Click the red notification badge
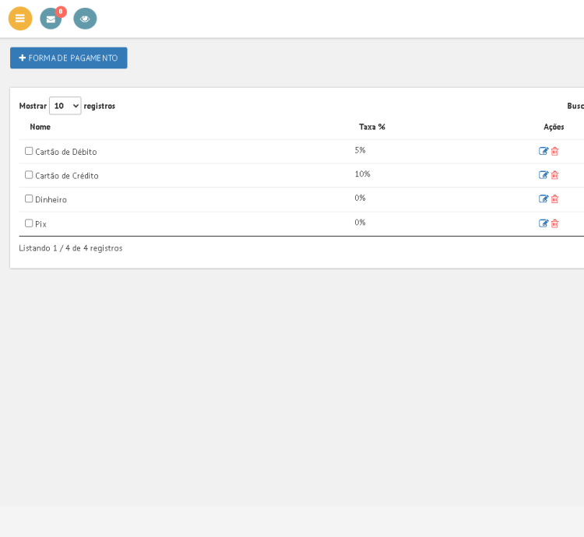 point(61,12)
